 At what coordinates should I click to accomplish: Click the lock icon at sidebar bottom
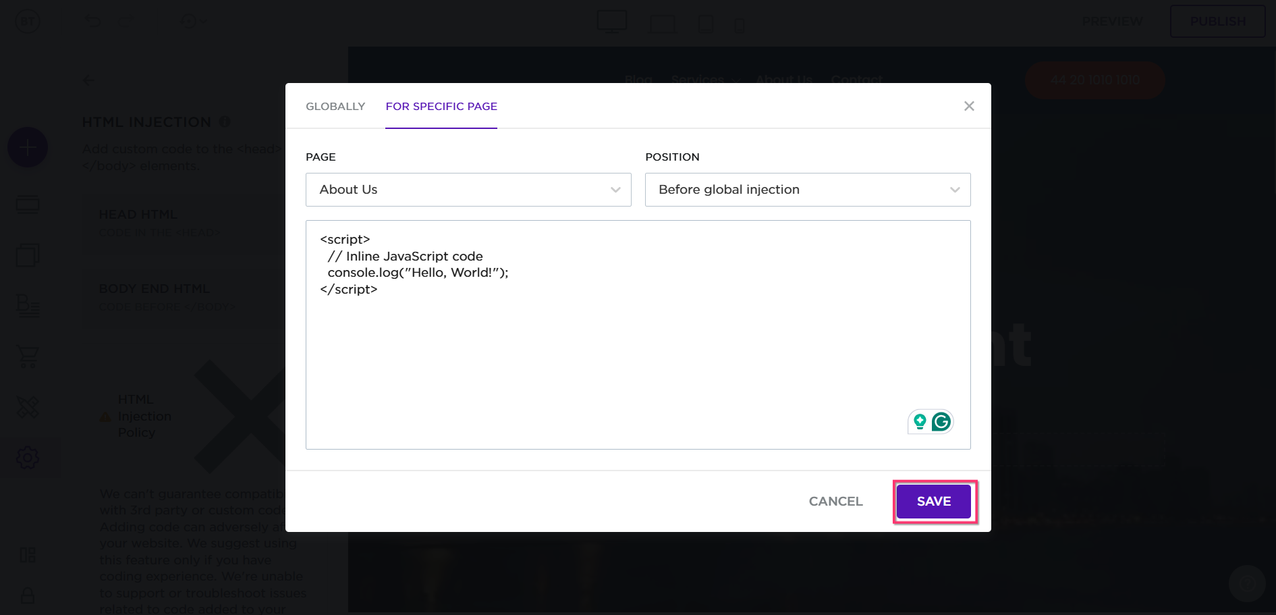tap(28, 595)
